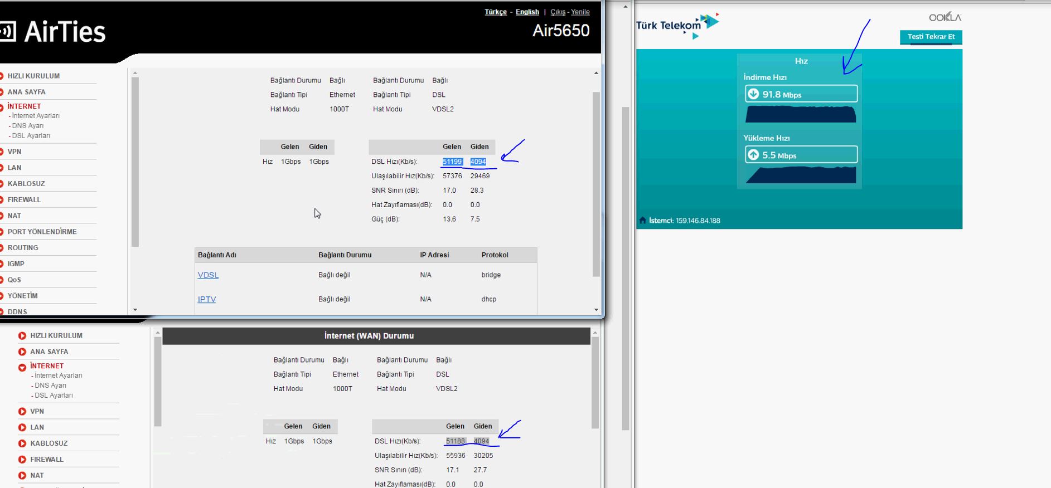
Task: Click sidebar scrollbar thumb in upper window
Action: [135, 162]
